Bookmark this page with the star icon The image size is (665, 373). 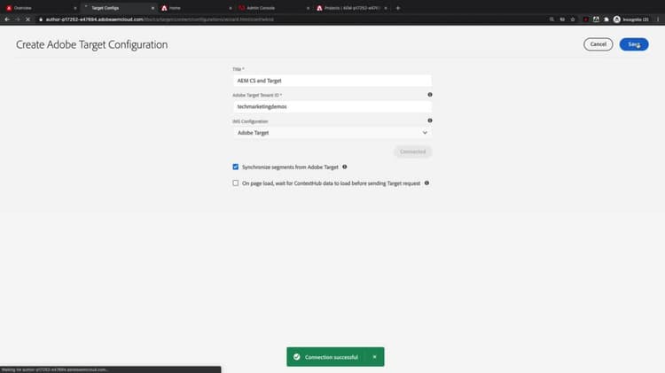click(x=573, y=19)
